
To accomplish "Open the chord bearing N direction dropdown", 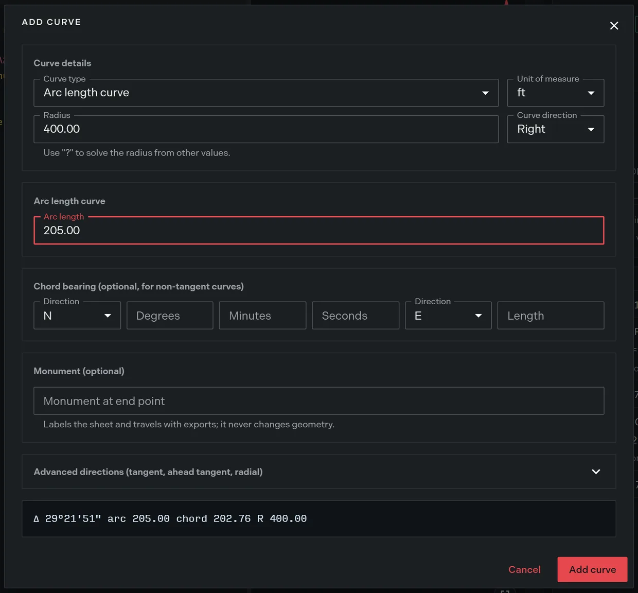I will pos(77,316).
